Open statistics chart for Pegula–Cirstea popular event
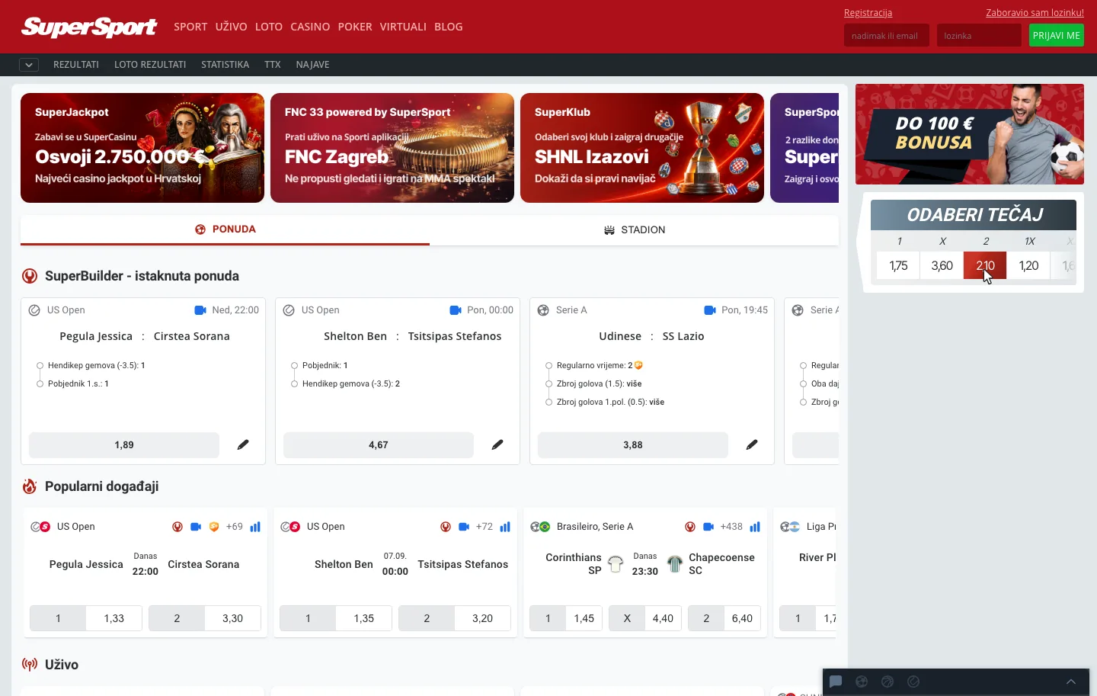1097x696 pixels. coord(255,527)
